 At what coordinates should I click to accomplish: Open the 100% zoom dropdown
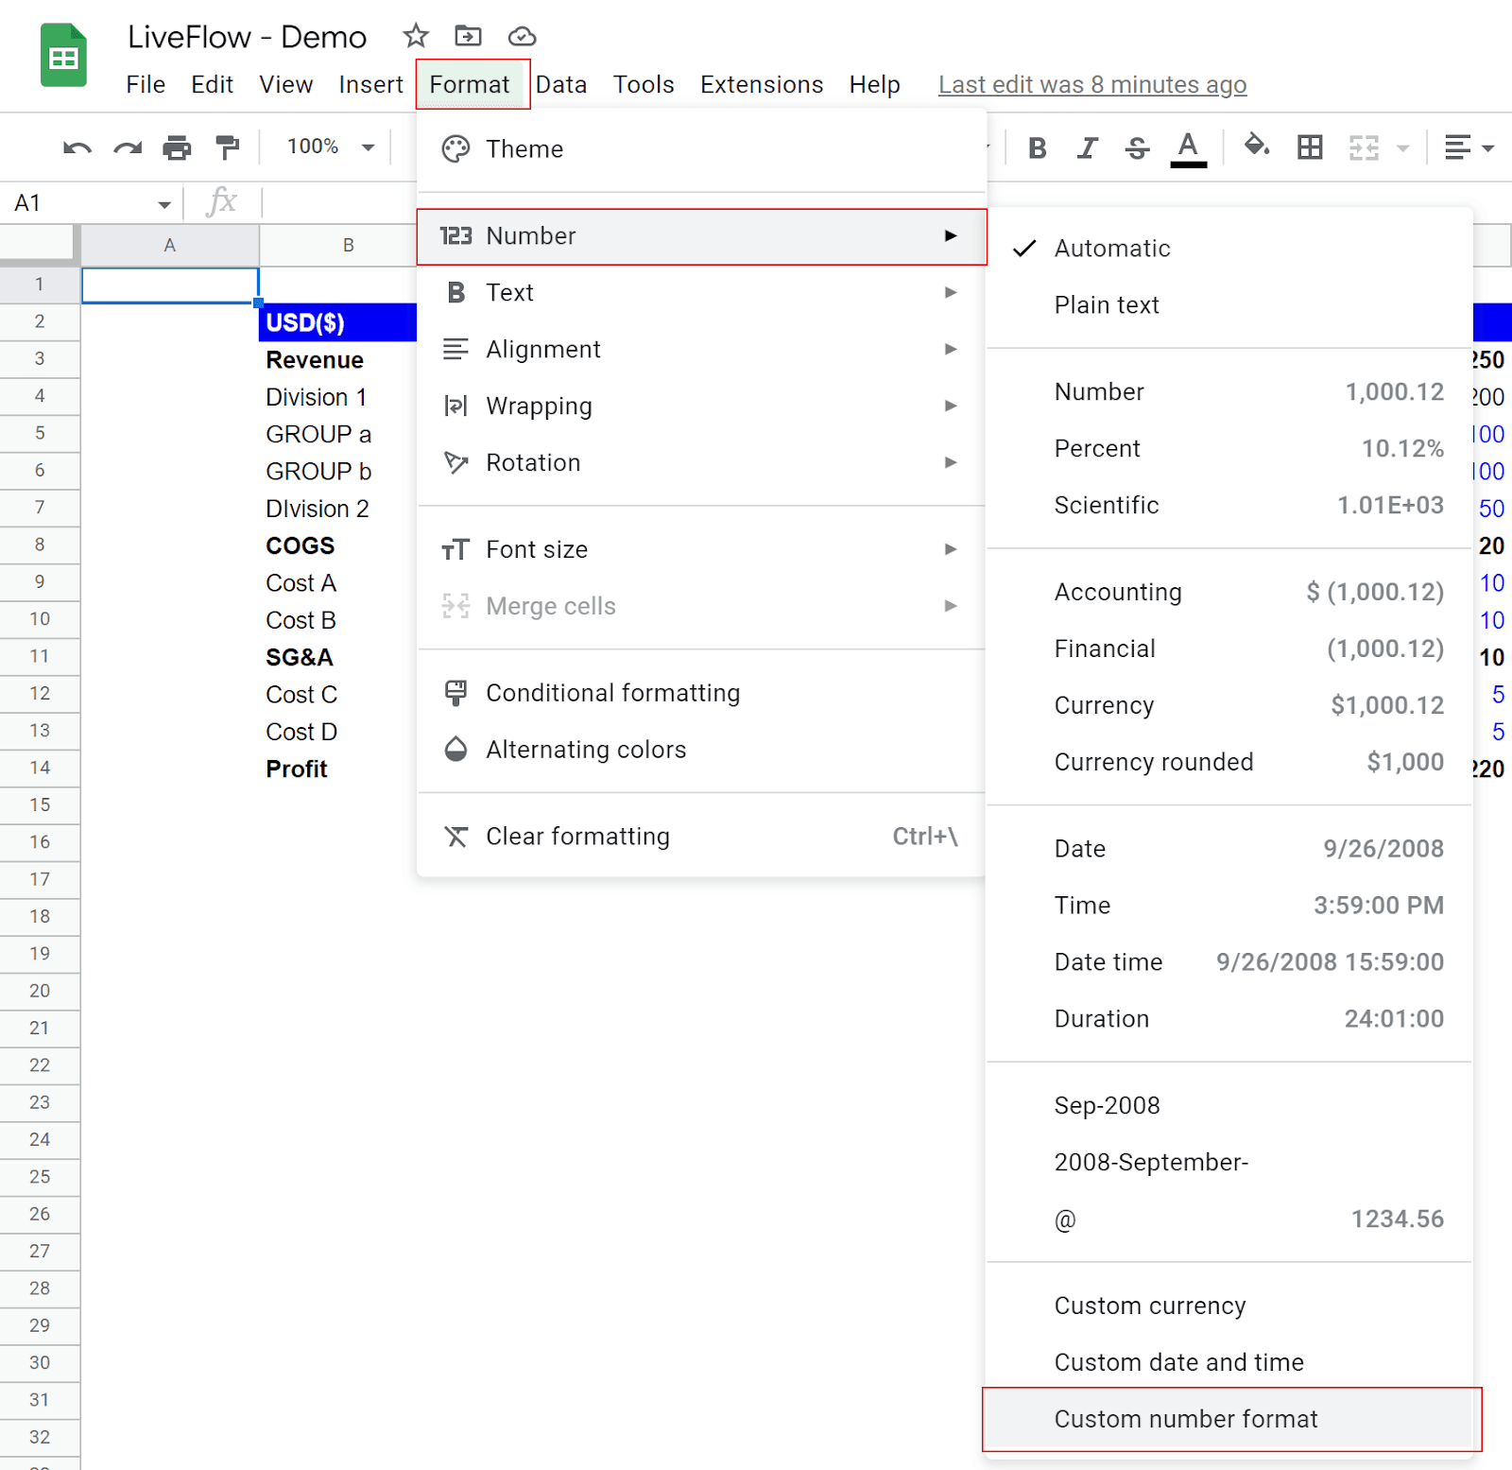pyautogui.click(x=331, y=147)
